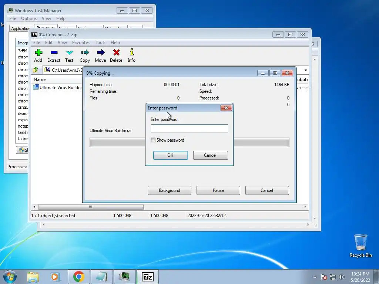Click Task Manager Applications tab
Screen dimensions: 379x284
[x=20, y=28]
